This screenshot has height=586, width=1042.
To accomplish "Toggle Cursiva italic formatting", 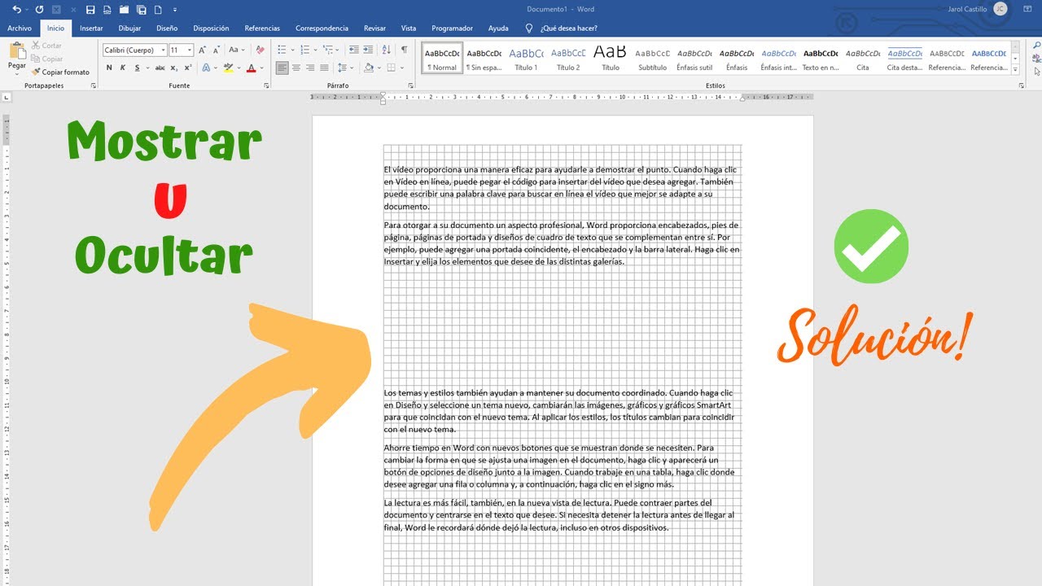I will point(123,68).
